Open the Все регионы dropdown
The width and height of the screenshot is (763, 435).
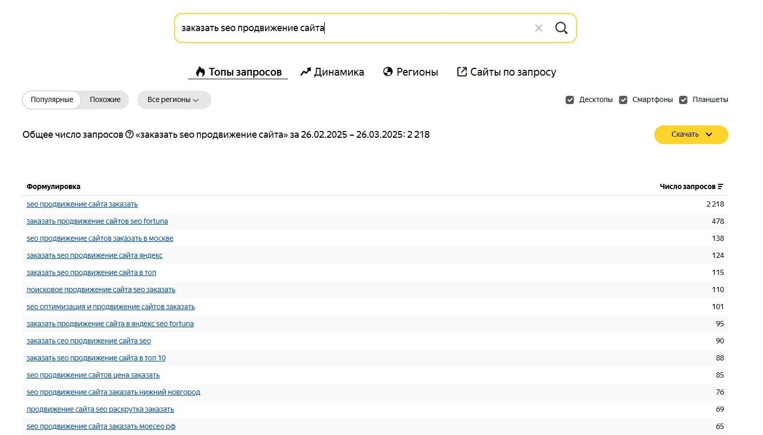point(174,100)
